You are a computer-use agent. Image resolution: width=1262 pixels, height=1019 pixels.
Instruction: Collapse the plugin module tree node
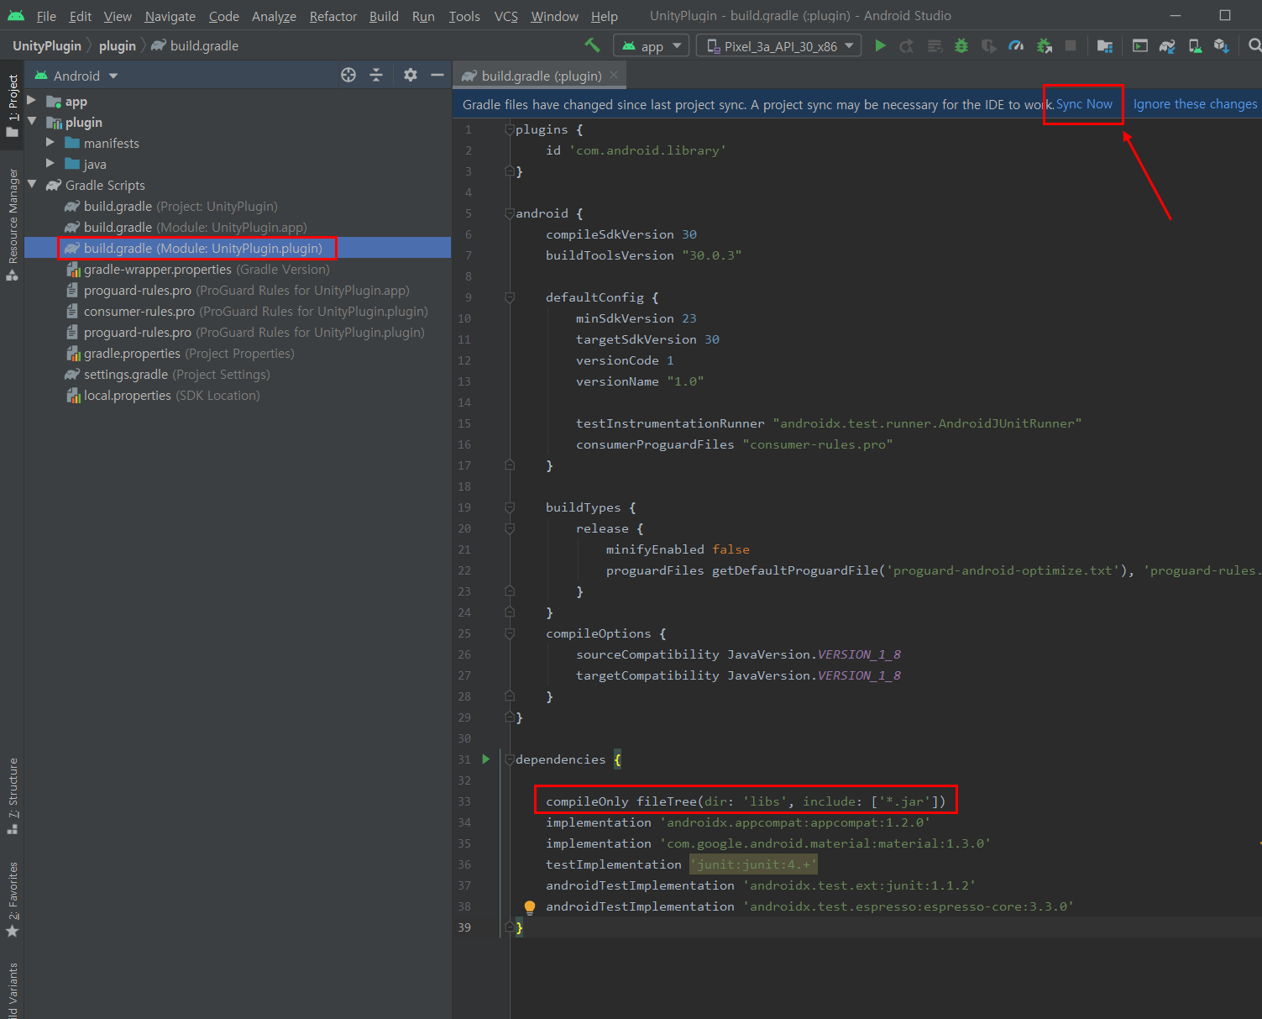tap(32, 122)
